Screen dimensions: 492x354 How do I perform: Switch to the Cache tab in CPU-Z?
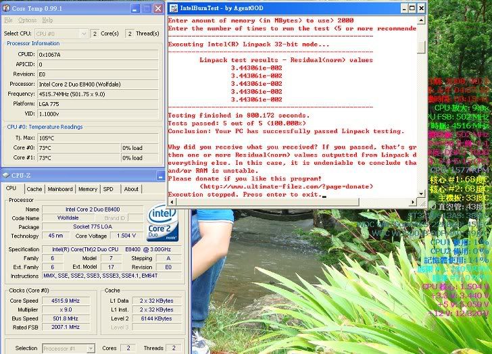click(34, 189)
